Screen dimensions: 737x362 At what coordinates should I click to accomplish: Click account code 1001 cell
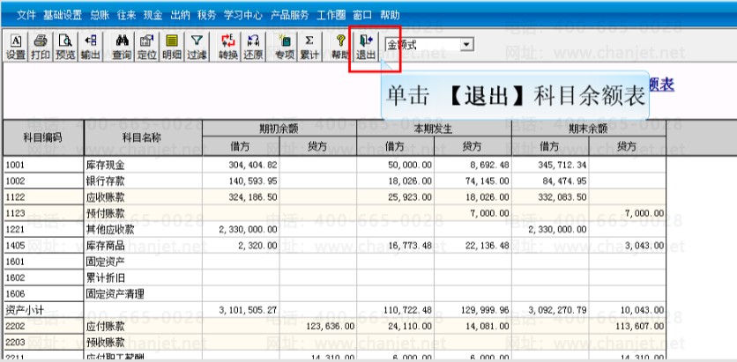click(43, 165)
